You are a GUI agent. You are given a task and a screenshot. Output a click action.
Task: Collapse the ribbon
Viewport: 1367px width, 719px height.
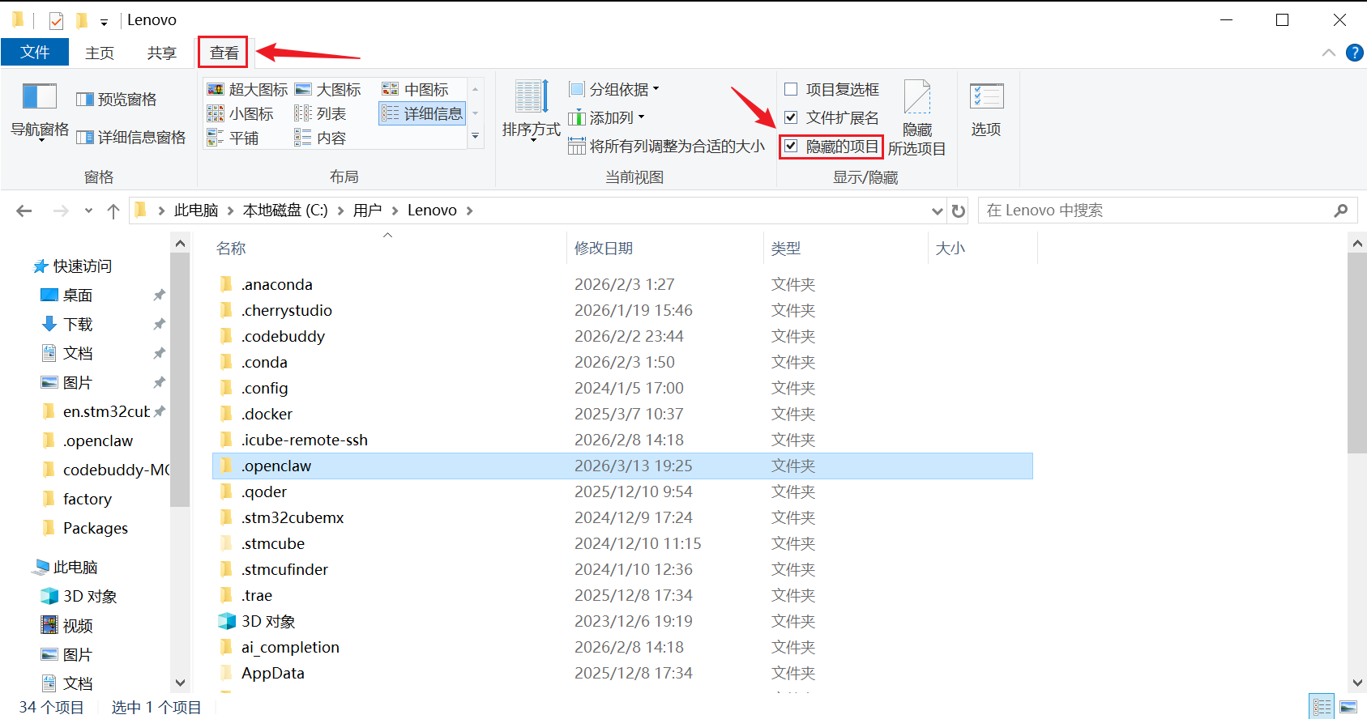1329,53
